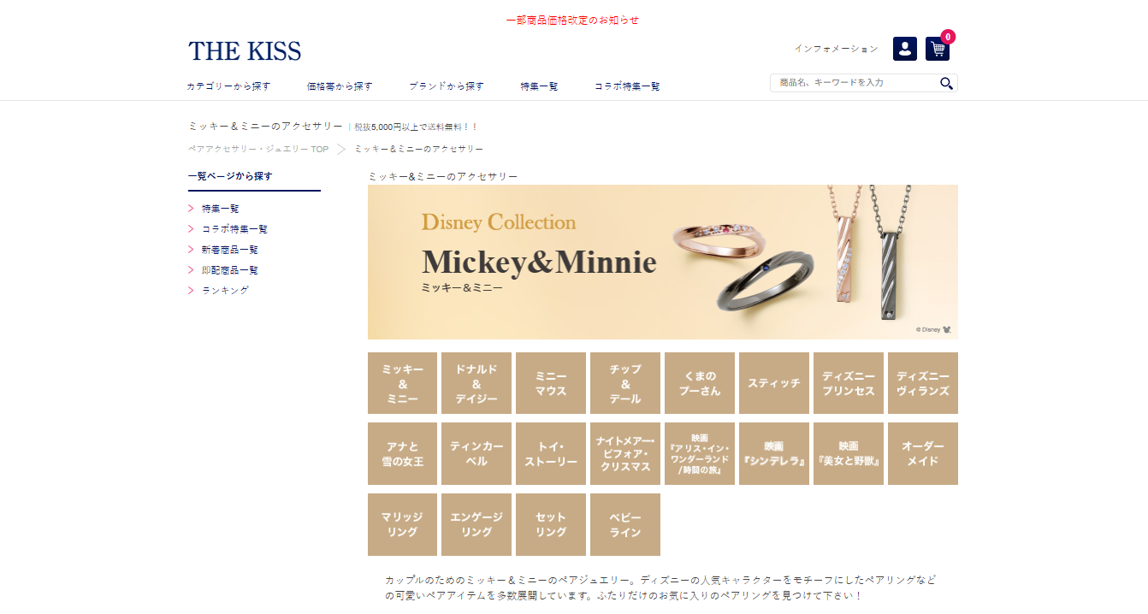Select the ドナルド&デイジー category tile
Image resolution: width=1148 pixels, height=614 pixels.
point(476,383)
